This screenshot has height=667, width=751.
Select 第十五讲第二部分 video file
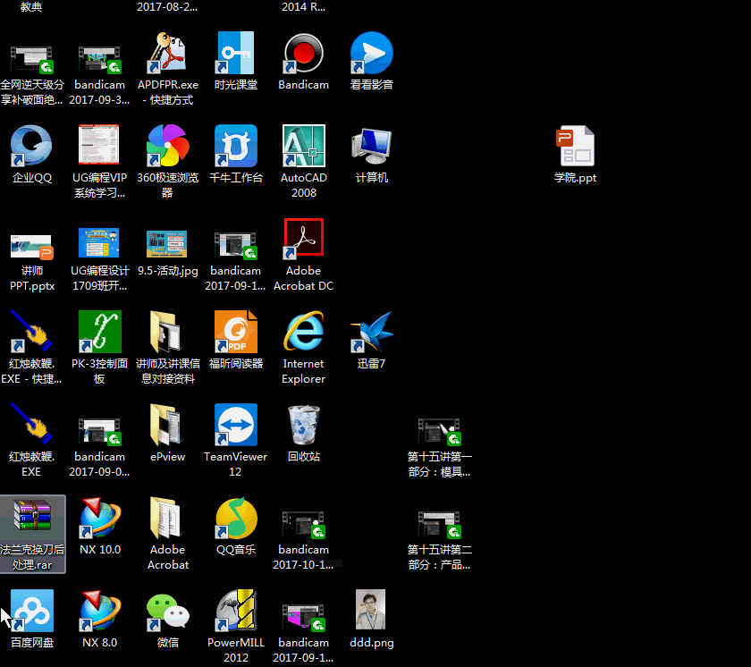click(439, 540)
